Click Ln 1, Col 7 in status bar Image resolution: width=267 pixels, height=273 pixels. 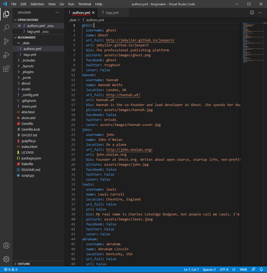pos(191,269)
